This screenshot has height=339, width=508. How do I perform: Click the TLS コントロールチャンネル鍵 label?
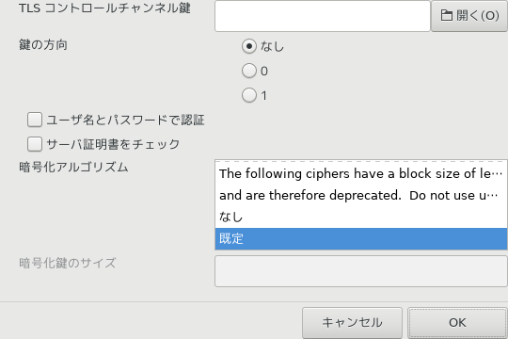104,8
